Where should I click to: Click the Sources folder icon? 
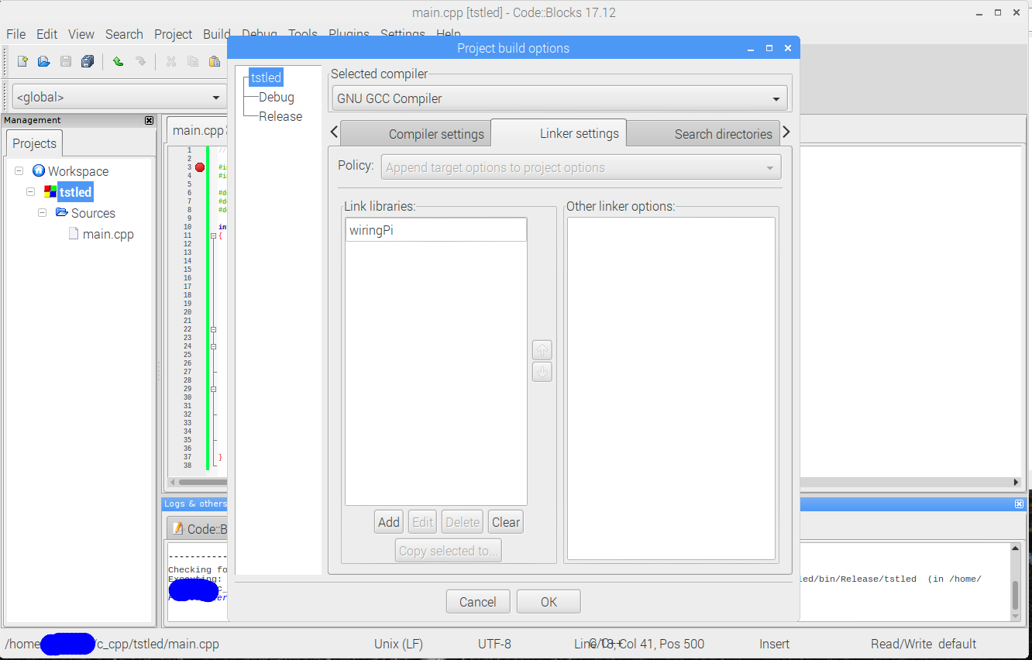62,212
